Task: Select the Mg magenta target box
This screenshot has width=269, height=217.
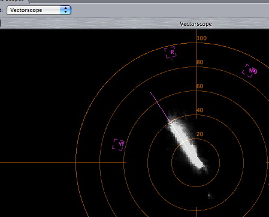Action: (250, 71)
